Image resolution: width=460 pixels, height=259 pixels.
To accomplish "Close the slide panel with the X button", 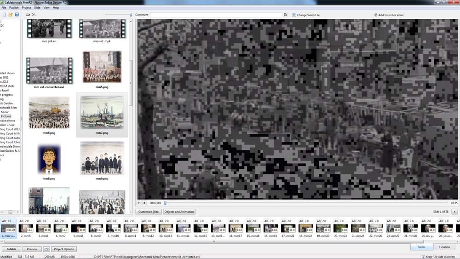I will coord(454,212).
